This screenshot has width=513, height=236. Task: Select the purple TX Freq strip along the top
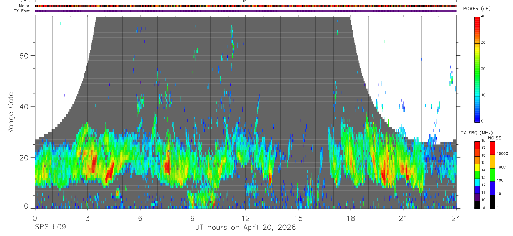(x=246, y=11)
